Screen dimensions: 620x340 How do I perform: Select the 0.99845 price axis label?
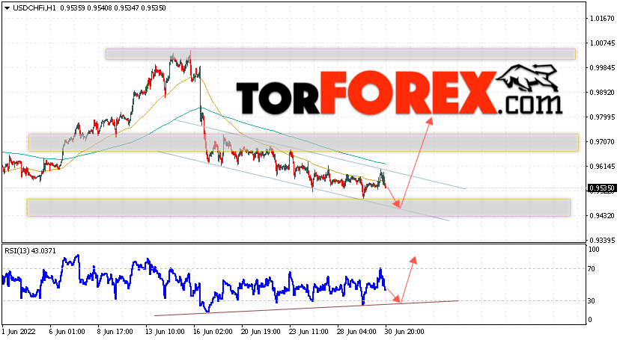[602, 68]
